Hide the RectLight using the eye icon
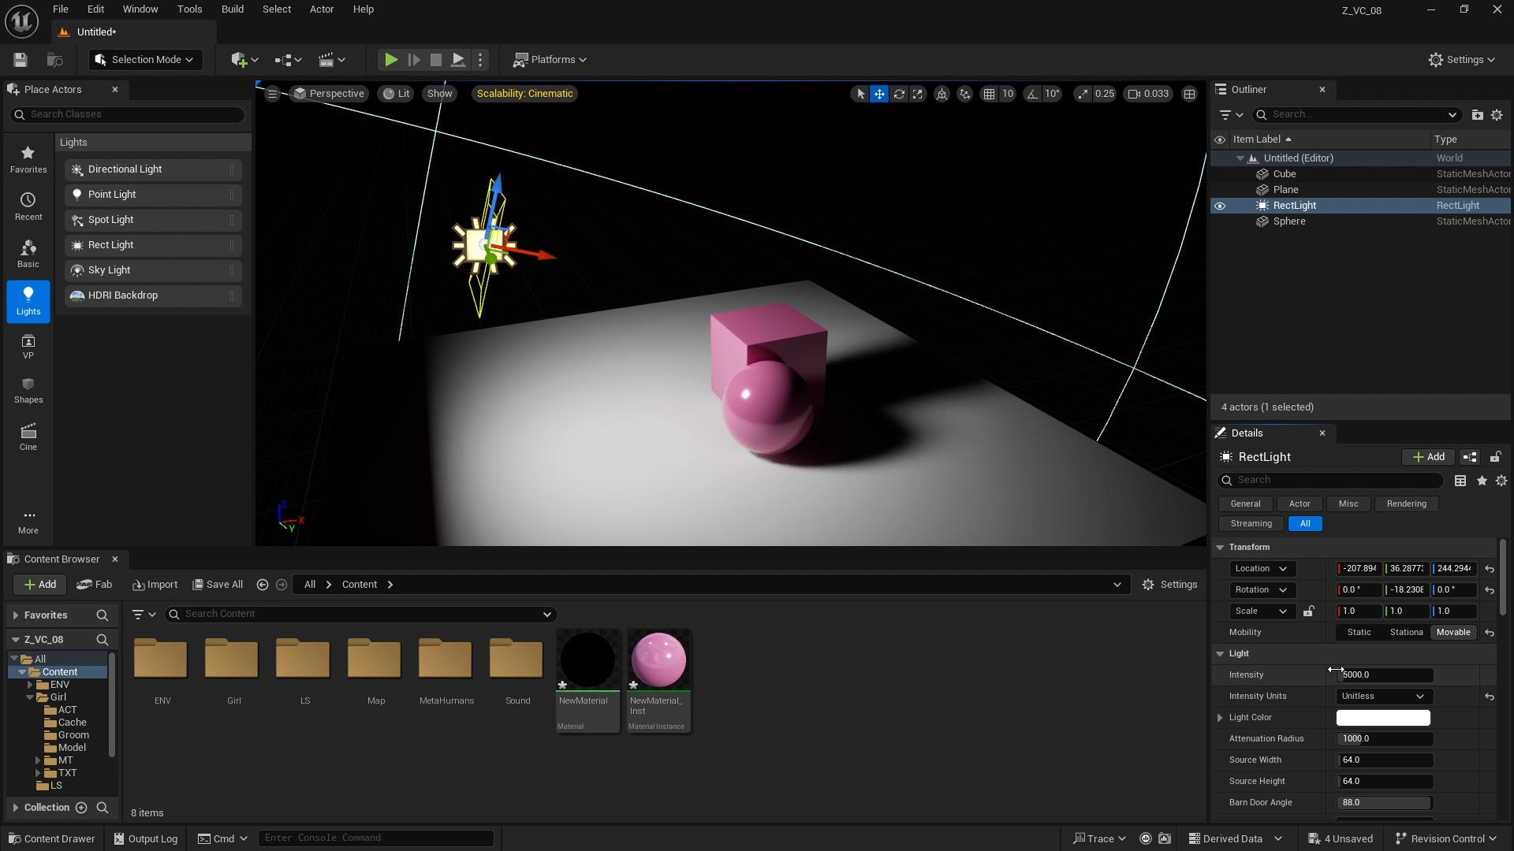The width and height of the screenshot is (1514, 851). click(1220, 206)
